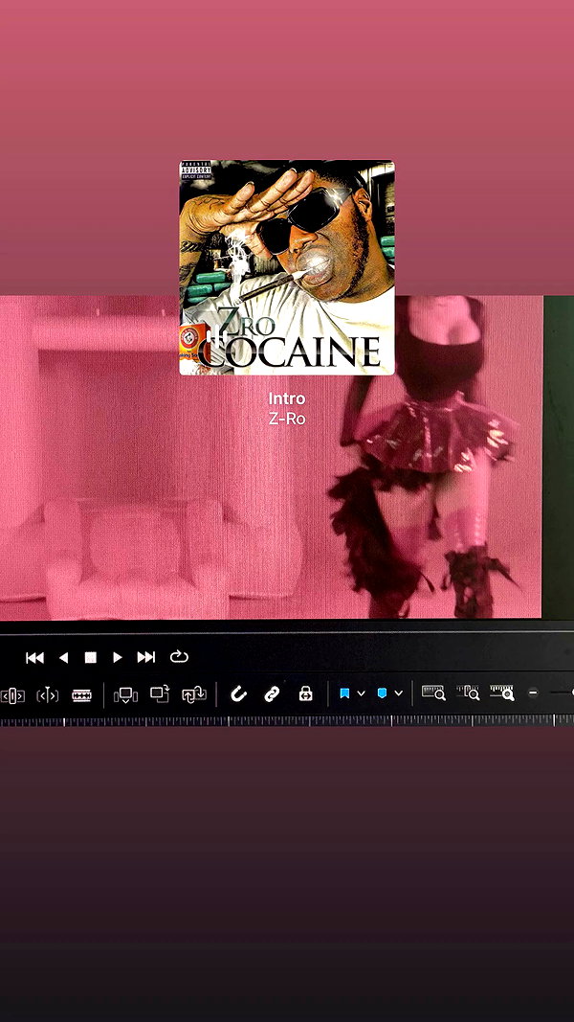Play the timeline in reverse
This screenshot has width=574, height=1022.
[63, 658]
